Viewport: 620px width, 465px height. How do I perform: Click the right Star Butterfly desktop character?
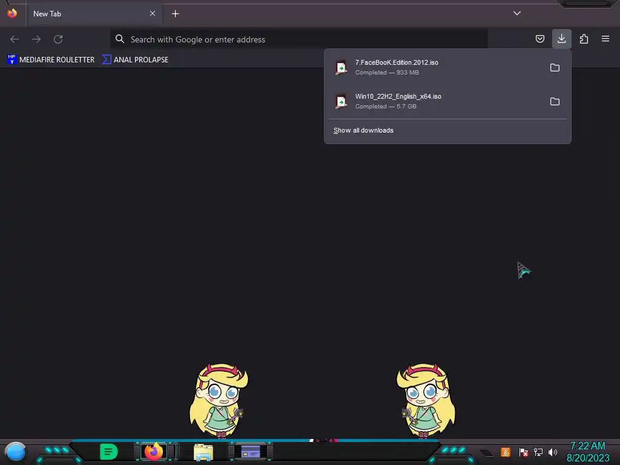[x=426, y=401]
